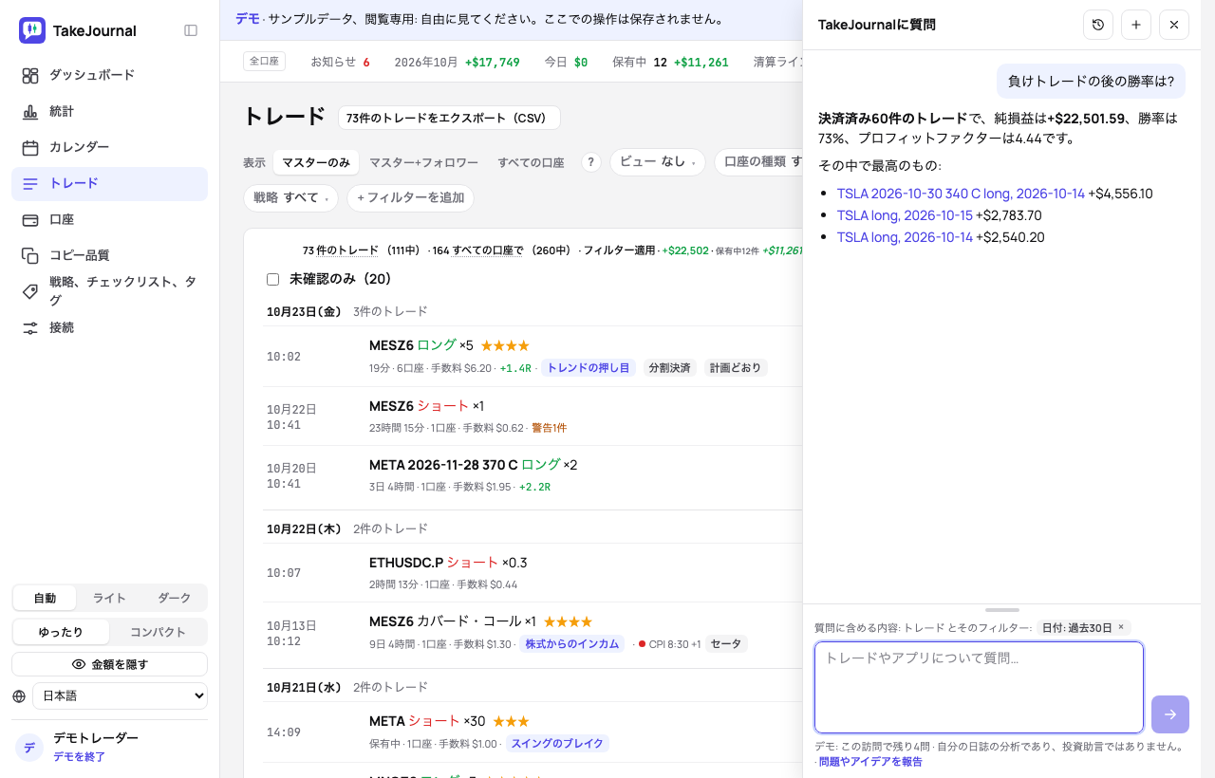Open the 口座の種類 dropdown
Image resolution: width=1215 pixels, height=778 pixels.
(758, 162)
